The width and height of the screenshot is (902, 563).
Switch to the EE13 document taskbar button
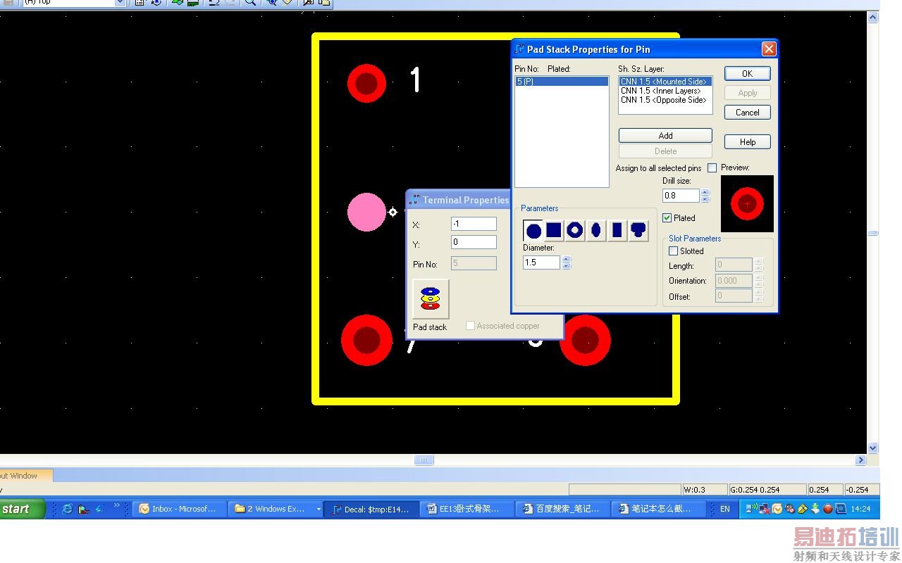coord(467,509)
